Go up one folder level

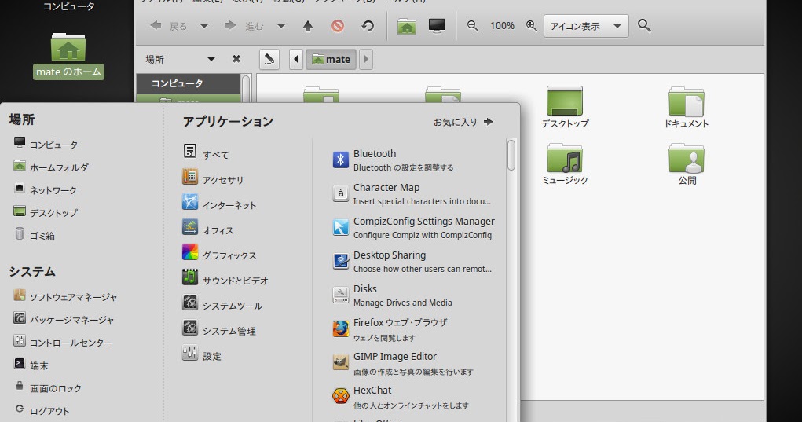coord(308,26)
